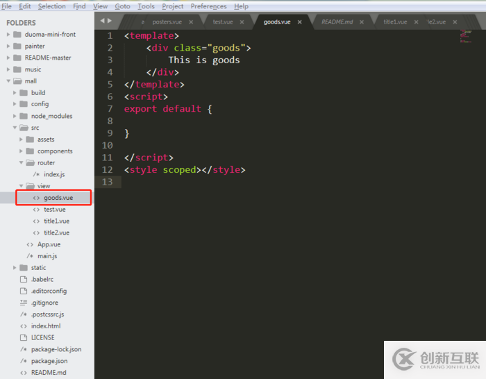Expand the README-master folder
This screenshot has width=486, height=379.
tap(8, 58)
